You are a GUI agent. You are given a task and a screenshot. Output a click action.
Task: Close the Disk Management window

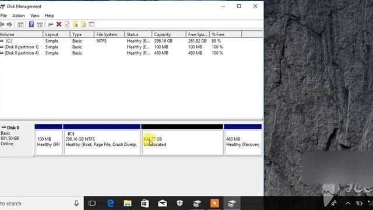point(255,6)
